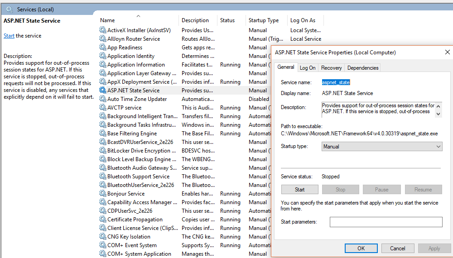The height and width of the screenshot is (258, 453).
Task: Click the Bluetooth Support Service gear icon
Action: [102, 177]
